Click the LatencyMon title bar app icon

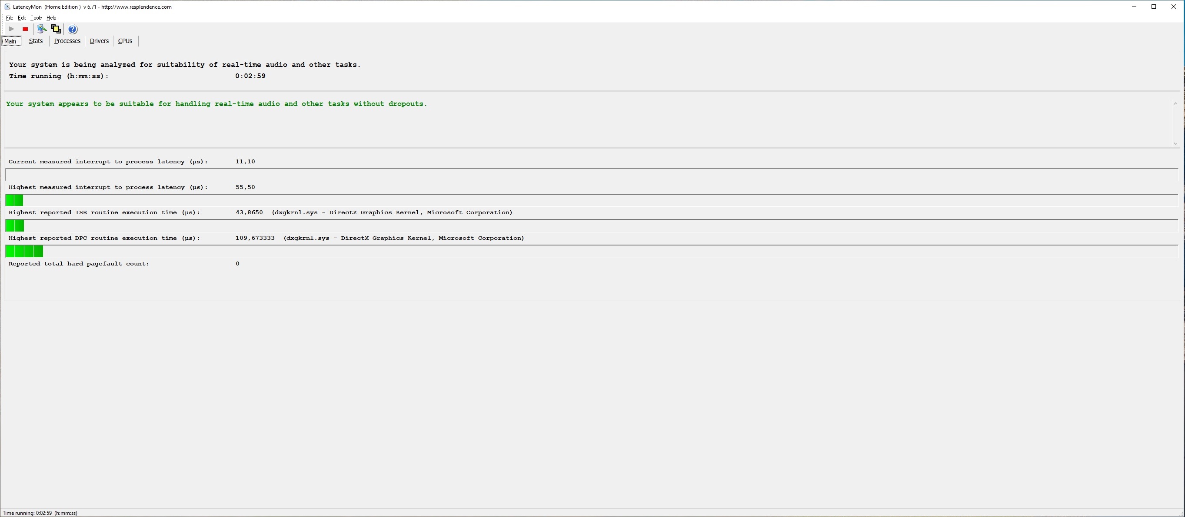7,7
